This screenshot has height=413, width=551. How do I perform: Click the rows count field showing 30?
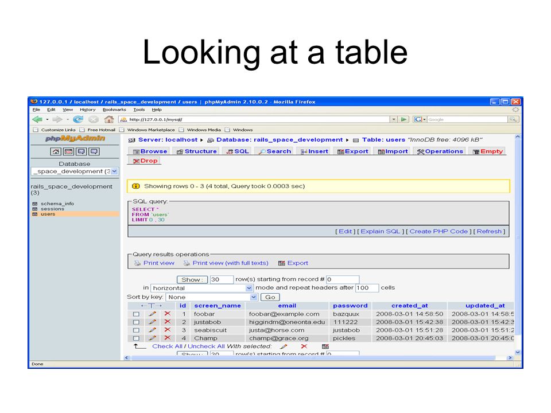[x=222, y=279]
